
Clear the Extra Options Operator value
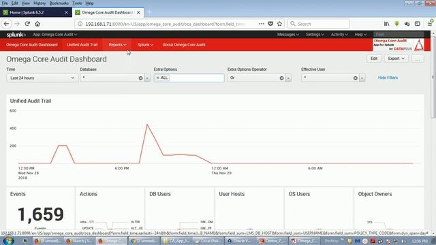(x=281, y=78)
